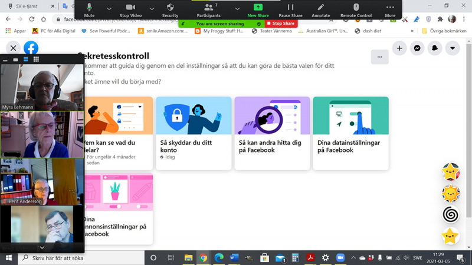The height and width of the screenshot is (265, 472).
Task: Hide Zoom video thumbnail panel
Action: (5, 60)
